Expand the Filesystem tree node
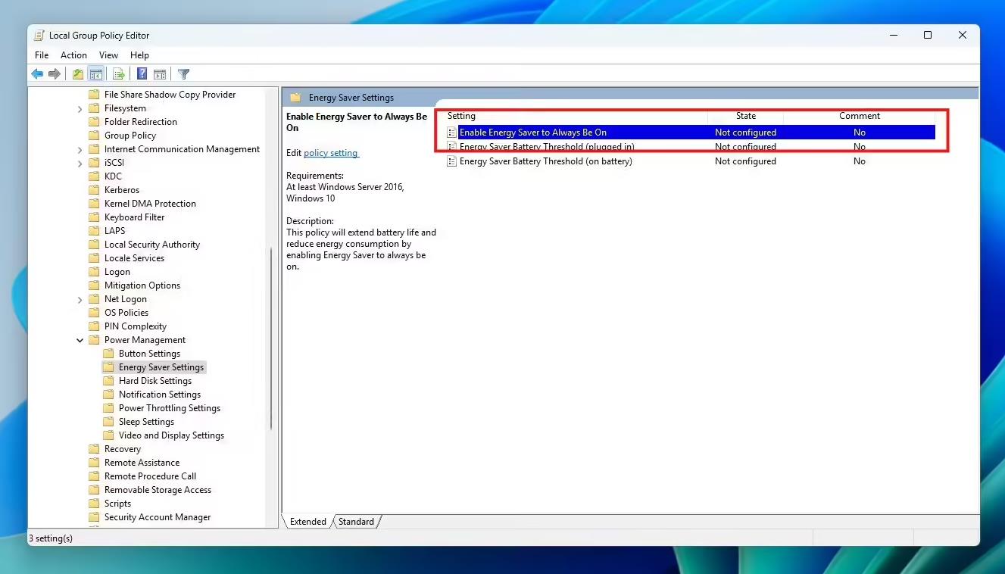1005x574 pixels. point(80,108)
